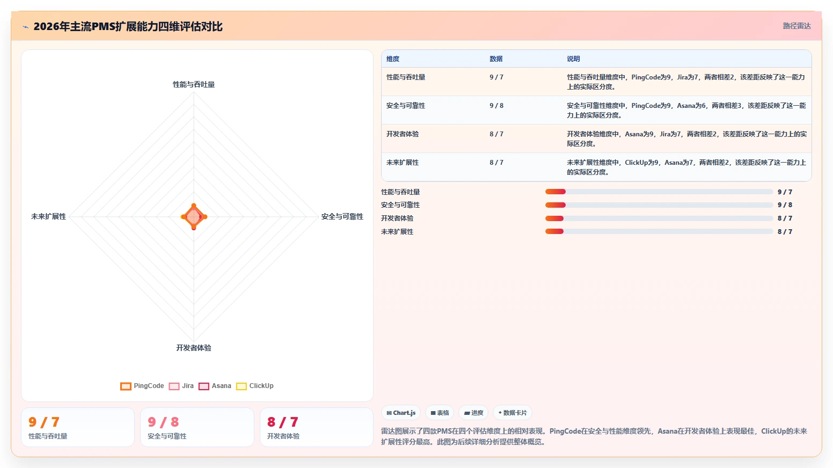
Task: Click the 数据 column header
Action: pyautogui.click(x=496, y=59)
